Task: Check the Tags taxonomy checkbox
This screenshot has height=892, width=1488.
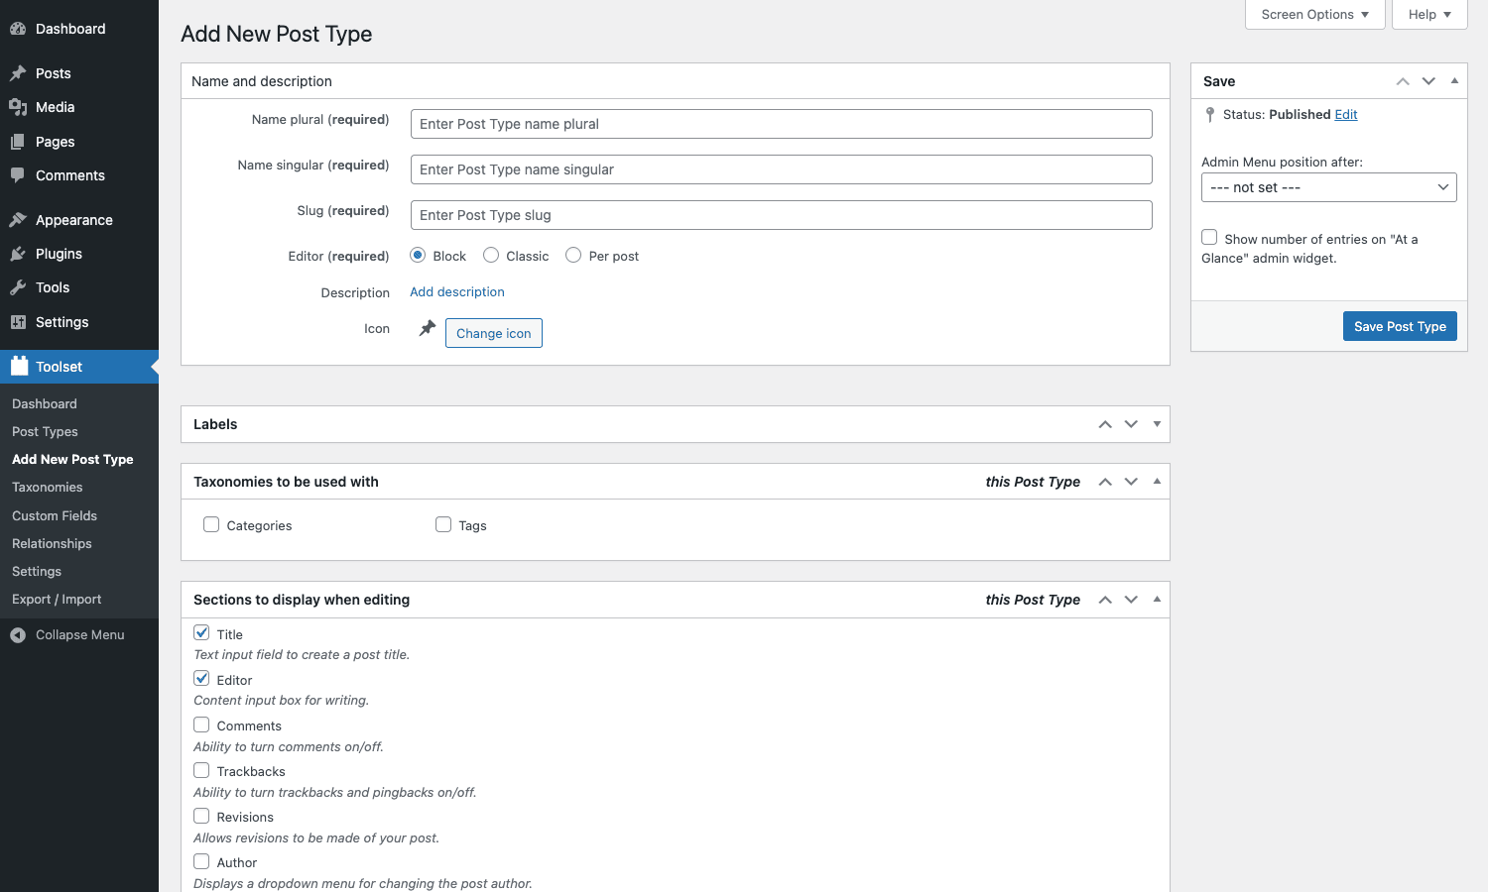Action: [443, 524]
